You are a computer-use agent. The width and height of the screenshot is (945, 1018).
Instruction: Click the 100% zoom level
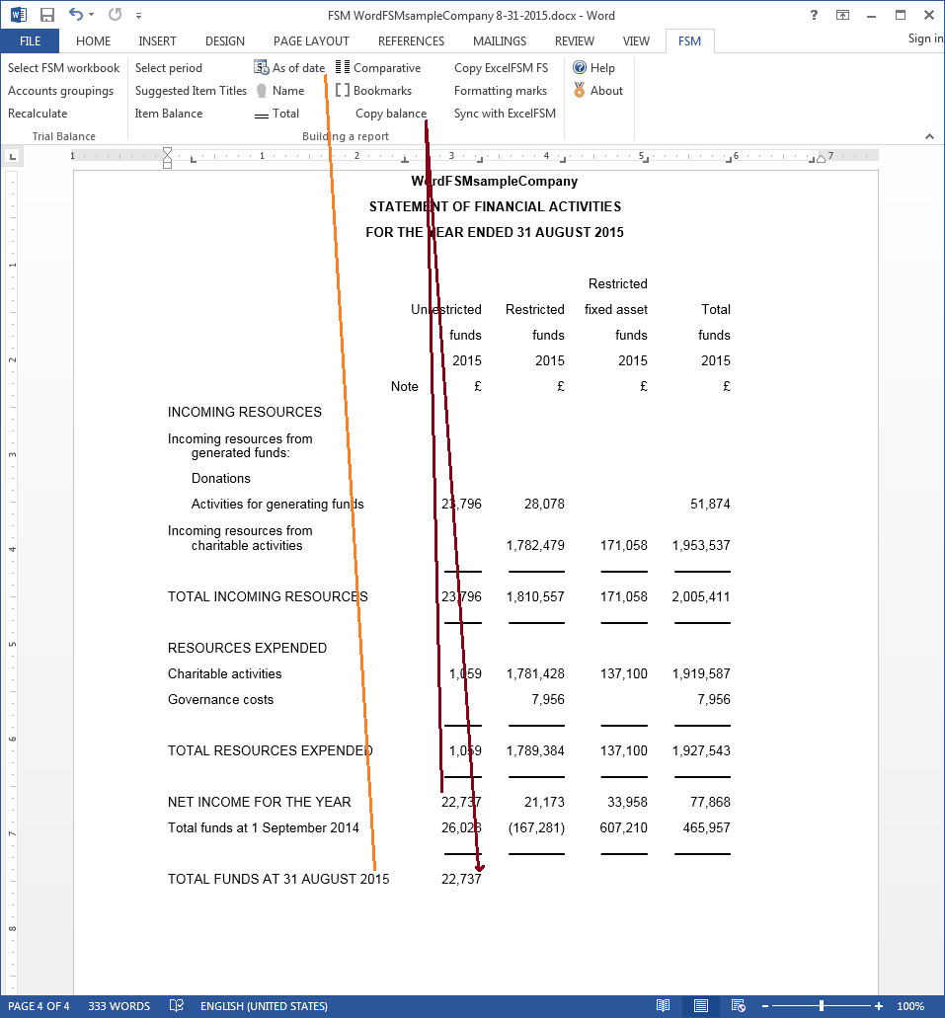pyautogui.click(x=910, y=1006)
